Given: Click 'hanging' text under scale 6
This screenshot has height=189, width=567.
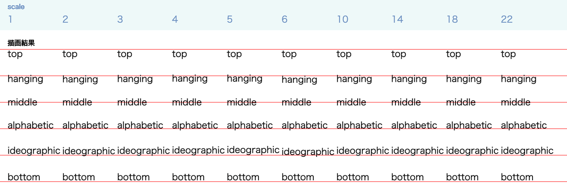Looking at the screenshot, I should pyautogui.click(x=300, y=80).
